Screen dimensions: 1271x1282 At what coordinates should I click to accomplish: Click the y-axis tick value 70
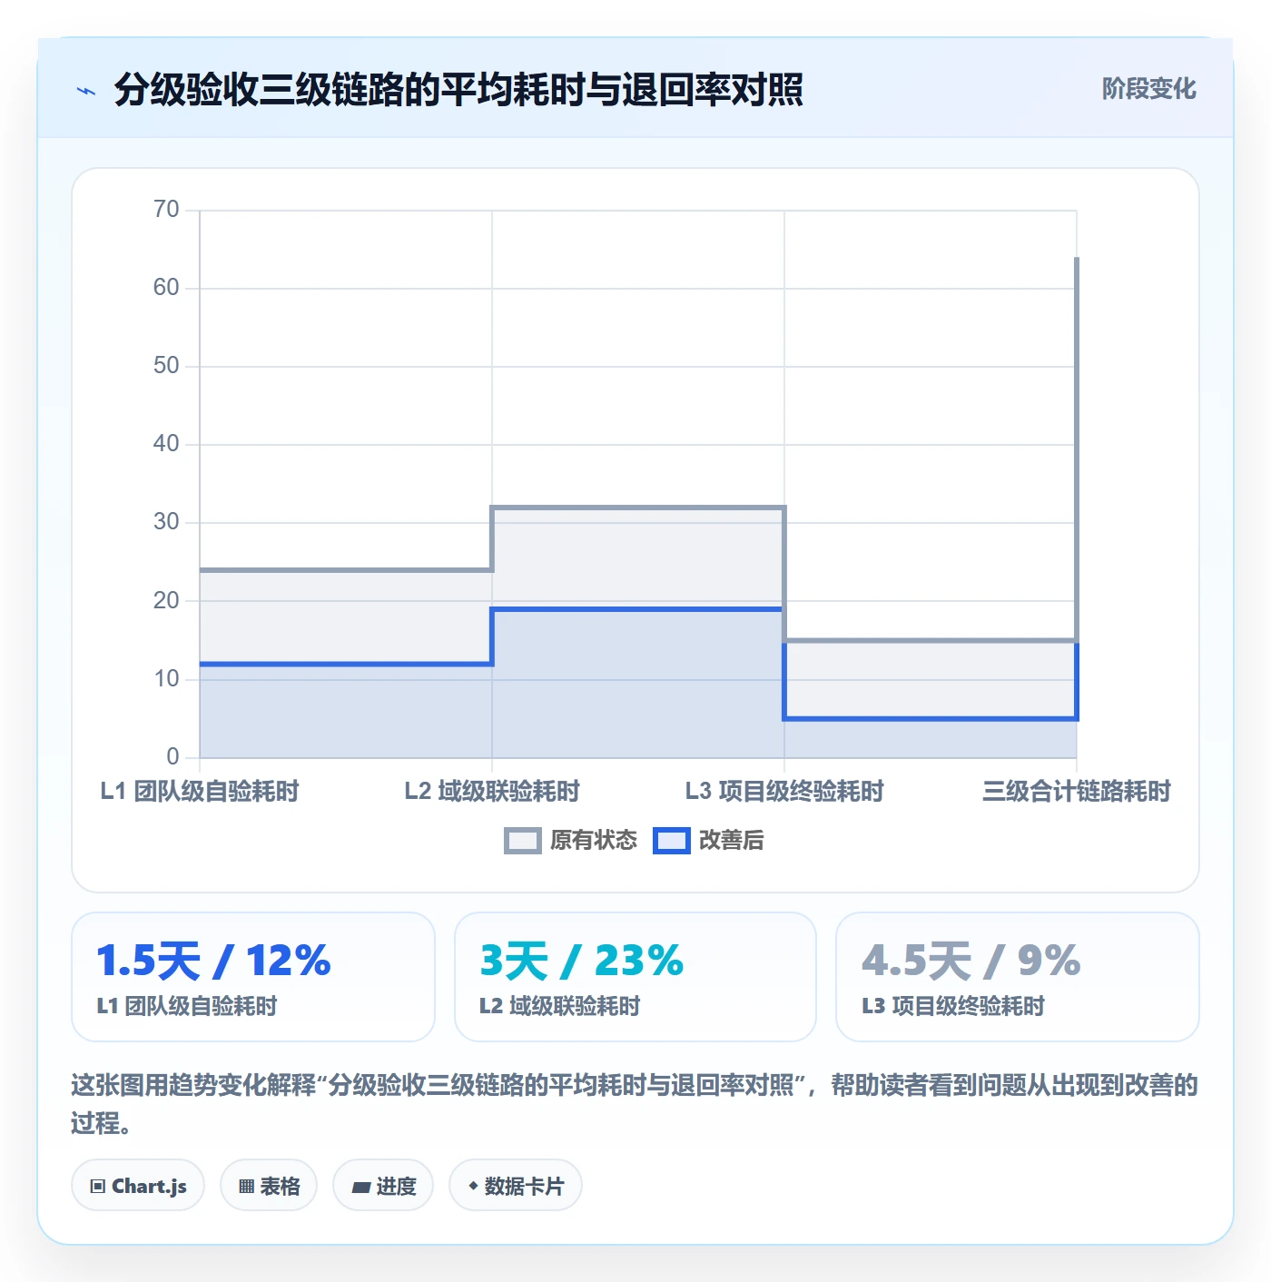pos(166,210)
